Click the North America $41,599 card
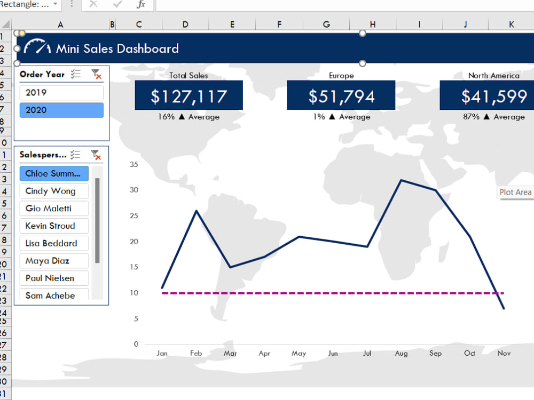Screen dimensions: 534x400 [487, 95]
